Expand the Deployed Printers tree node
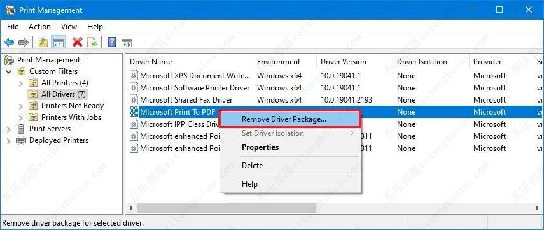Viewport: 544px width, 230px height. coord(9,140)
